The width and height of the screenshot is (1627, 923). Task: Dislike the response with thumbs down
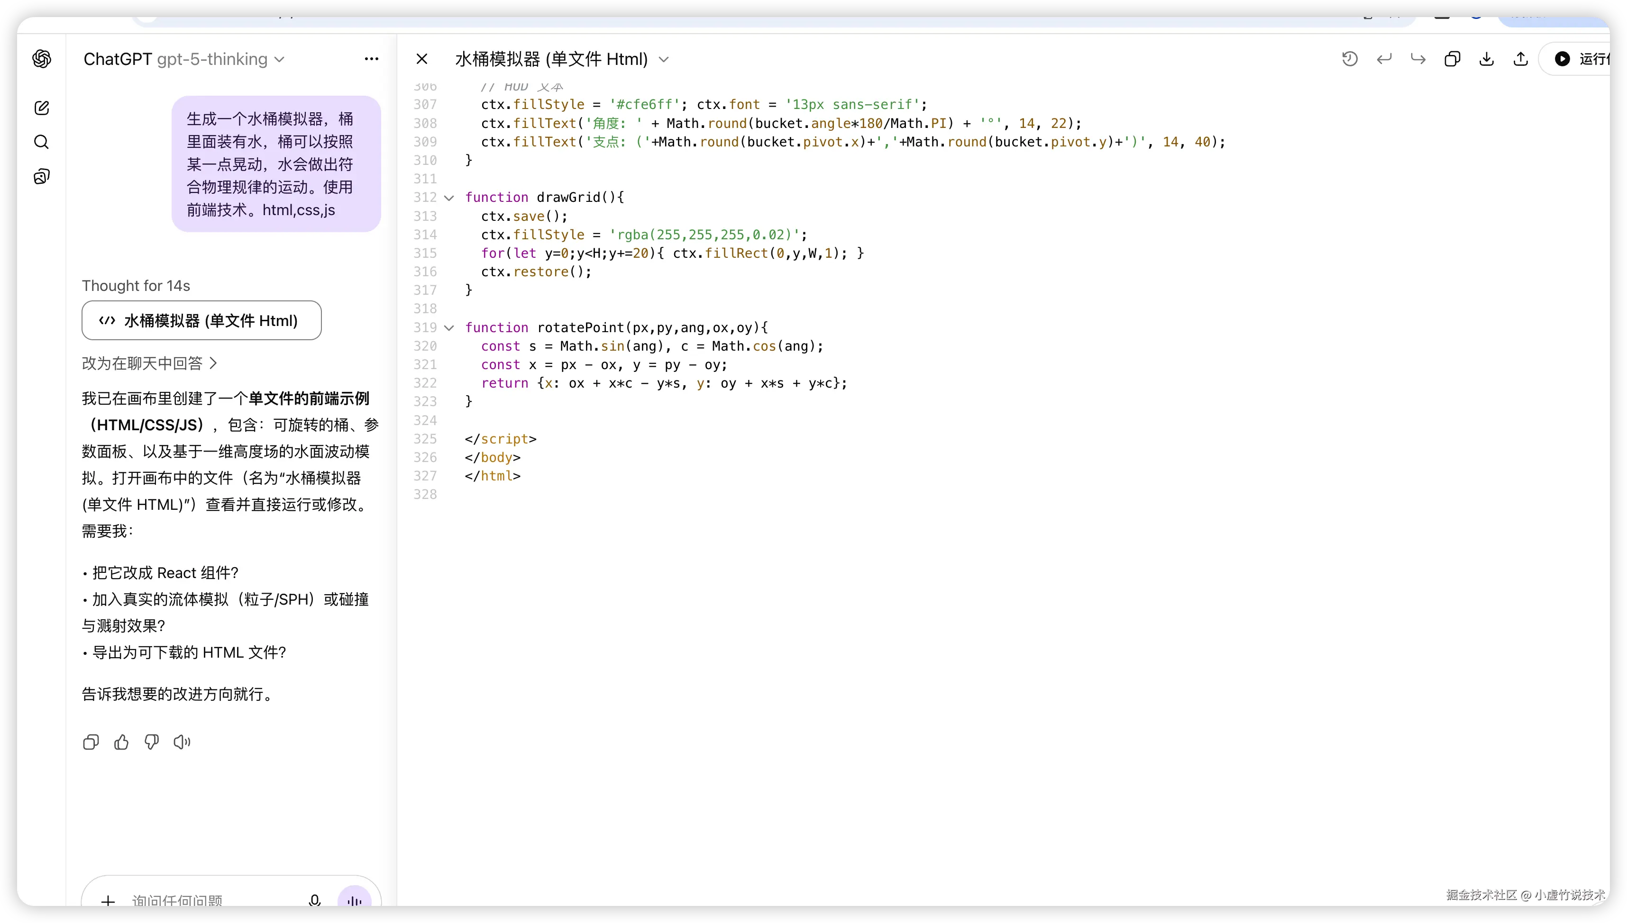point(152,742)
